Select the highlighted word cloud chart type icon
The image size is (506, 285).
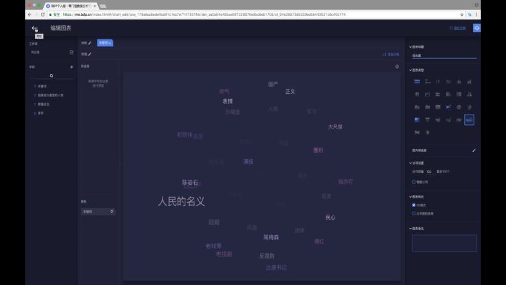[469, 120]
